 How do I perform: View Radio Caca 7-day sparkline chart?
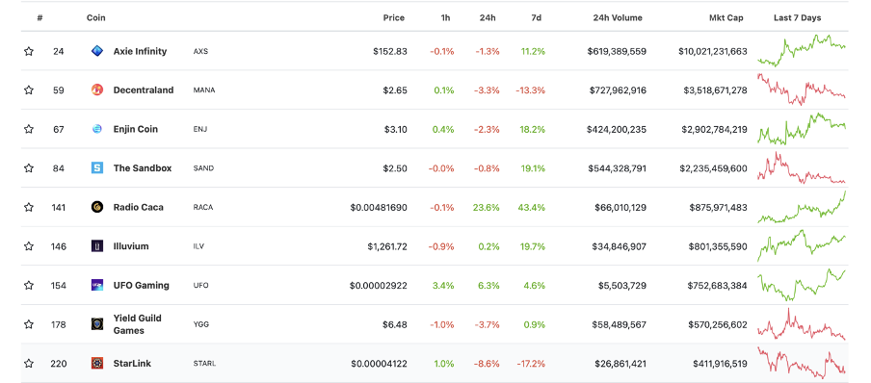point(802,207)
